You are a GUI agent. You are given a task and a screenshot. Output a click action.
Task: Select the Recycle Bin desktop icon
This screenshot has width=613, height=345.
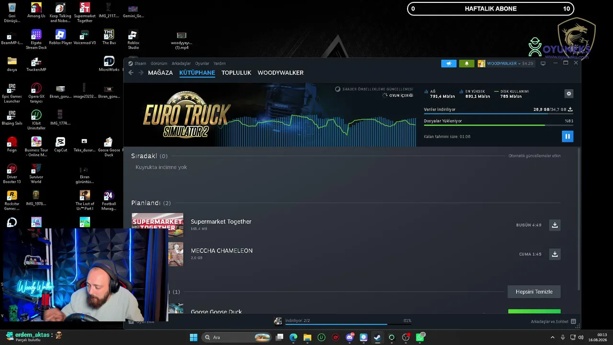[12, 12]
